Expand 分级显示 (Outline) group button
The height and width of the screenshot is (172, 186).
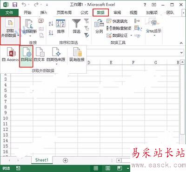pyautogui.click(x=154, y=27)
